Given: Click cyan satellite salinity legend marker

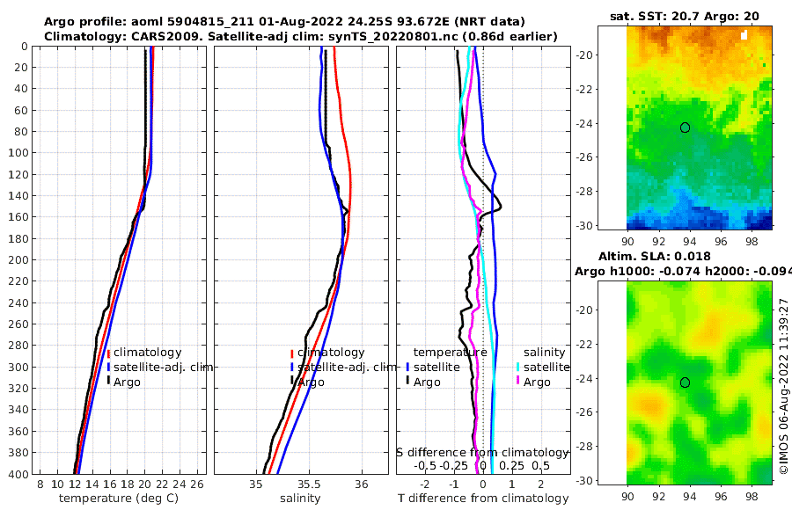Looking at the screenshot, I should [517, 368].
